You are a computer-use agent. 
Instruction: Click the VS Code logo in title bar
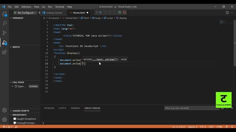tap(3, 7)
